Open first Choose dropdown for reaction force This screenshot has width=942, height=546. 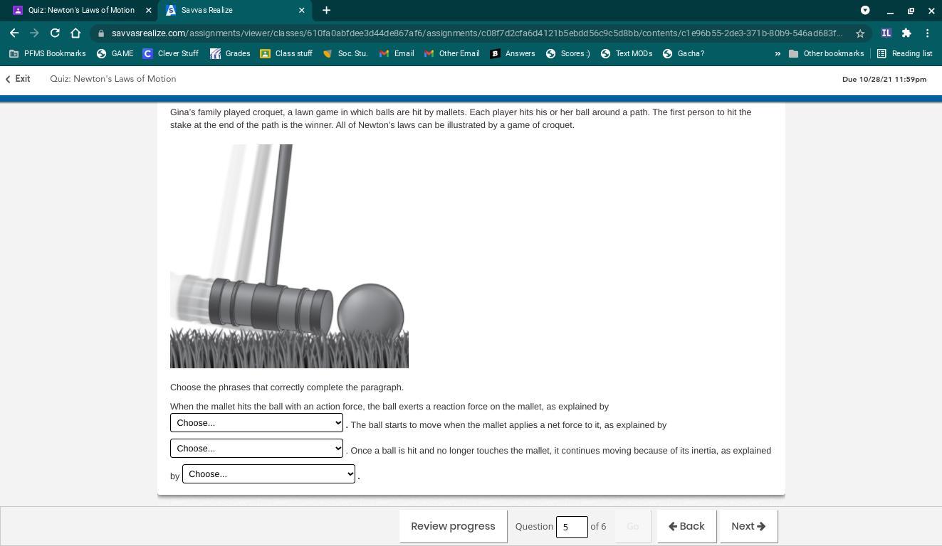point(256,422)
